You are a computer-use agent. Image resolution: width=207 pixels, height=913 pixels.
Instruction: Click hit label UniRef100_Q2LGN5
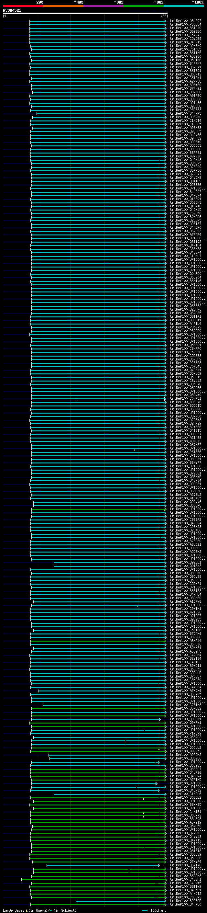point(186,221)
